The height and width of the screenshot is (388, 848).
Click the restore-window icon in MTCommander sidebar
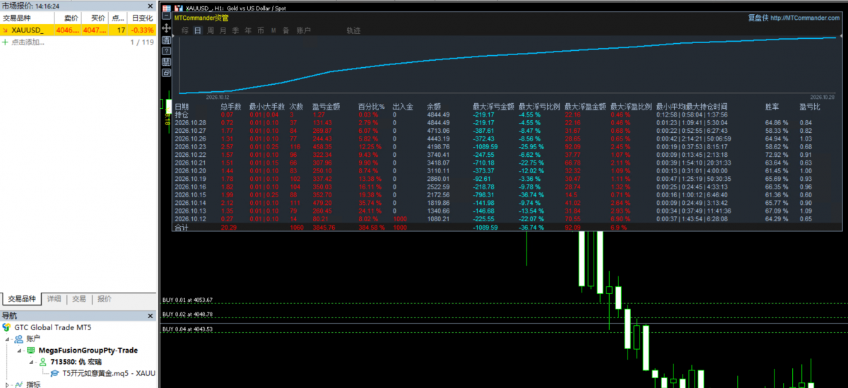point(167,72)
